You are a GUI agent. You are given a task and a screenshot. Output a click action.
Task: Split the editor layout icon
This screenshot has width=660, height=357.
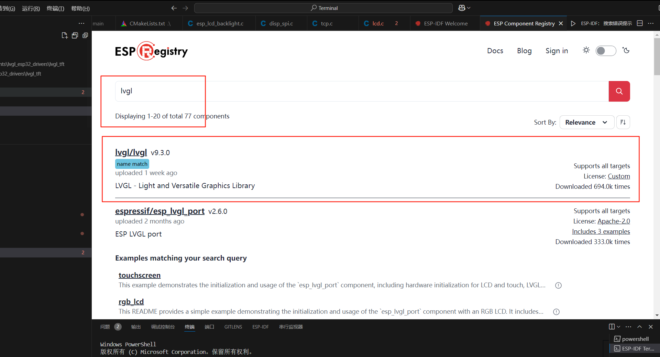pyautogui.click(x=640, y=23)
